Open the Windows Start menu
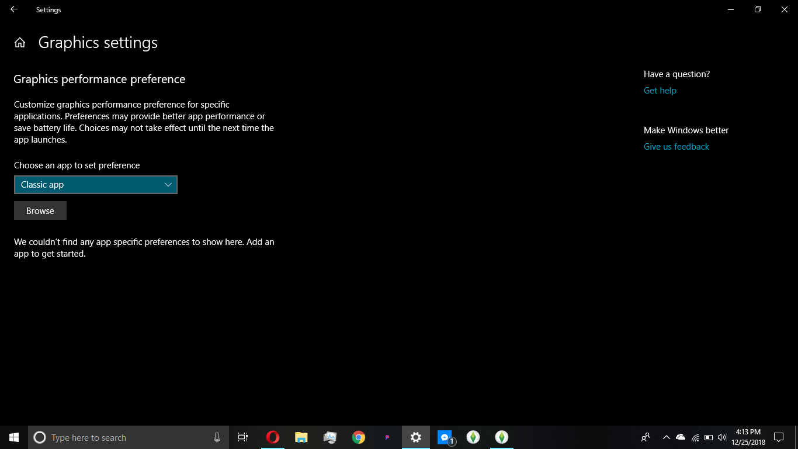The width and height of the screenshot is (798, 449). [x=14, y=437]
